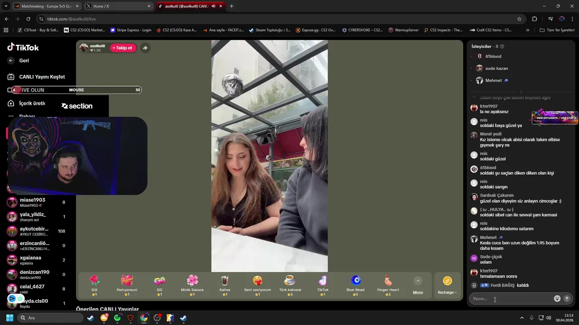Send the Parlıyorsun gift
579x325 pixels.
127,285
